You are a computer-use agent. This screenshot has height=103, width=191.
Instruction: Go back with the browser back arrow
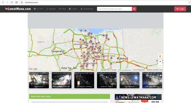click(x=3, y=2)
